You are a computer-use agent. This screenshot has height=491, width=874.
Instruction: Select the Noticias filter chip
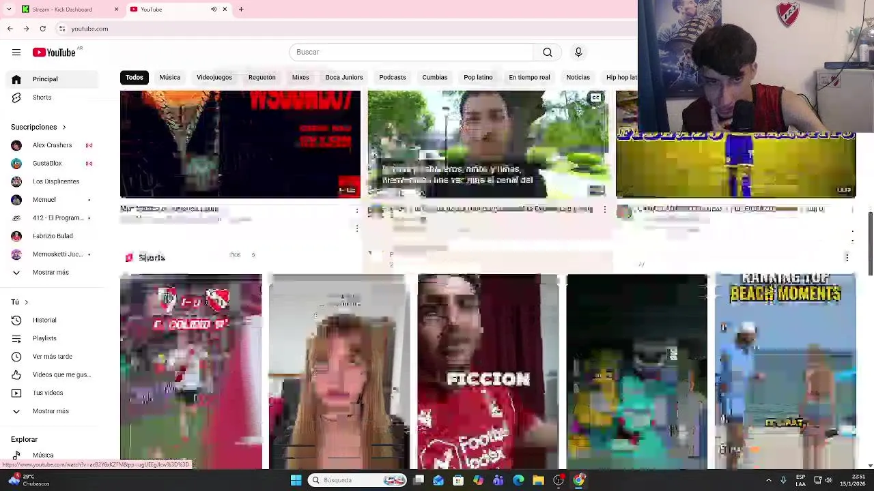point(578,78)
